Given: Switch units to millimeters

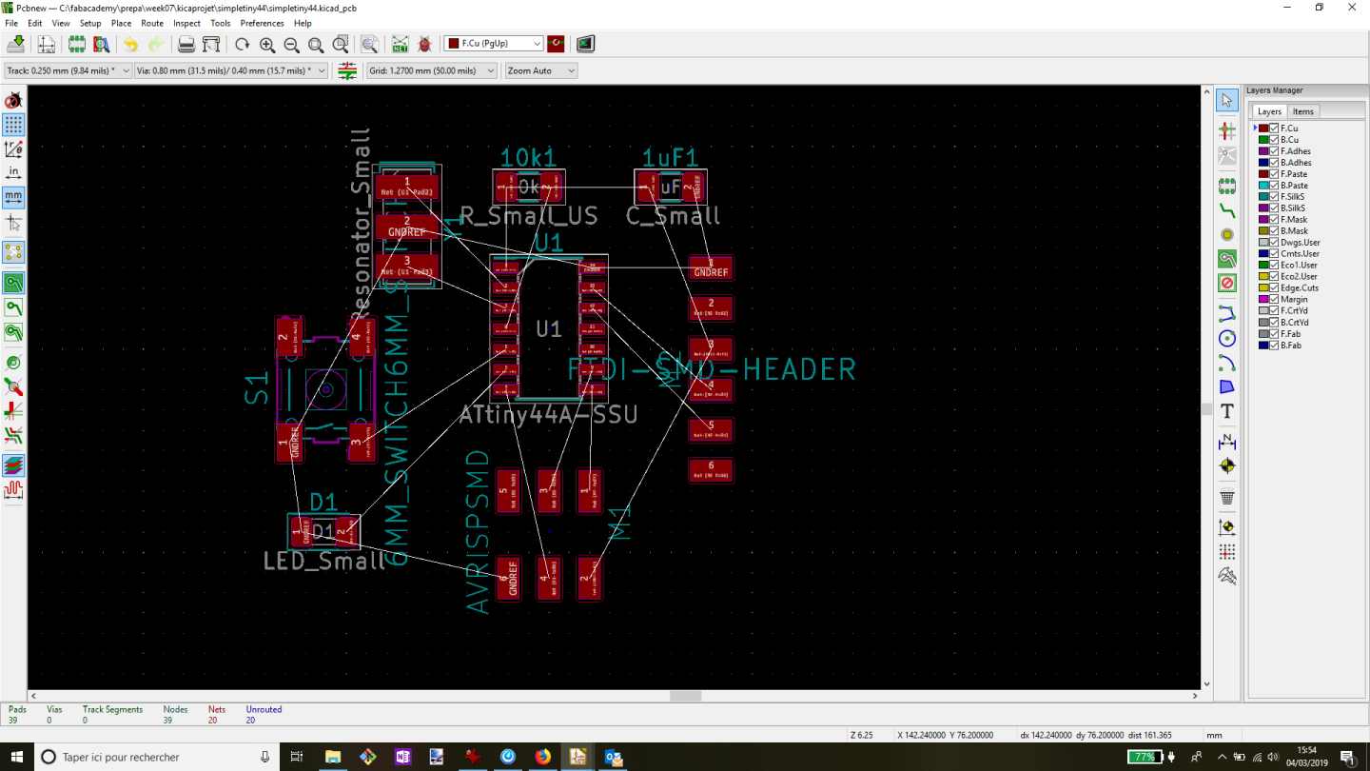Looking at the screenshot, I should tap(13, 197).
